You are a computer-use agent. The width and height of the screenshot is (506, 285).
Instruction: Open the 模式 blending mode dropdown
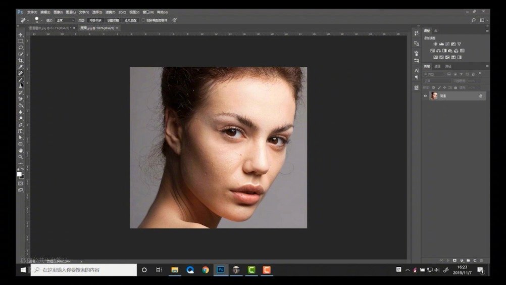click(65, 20)
